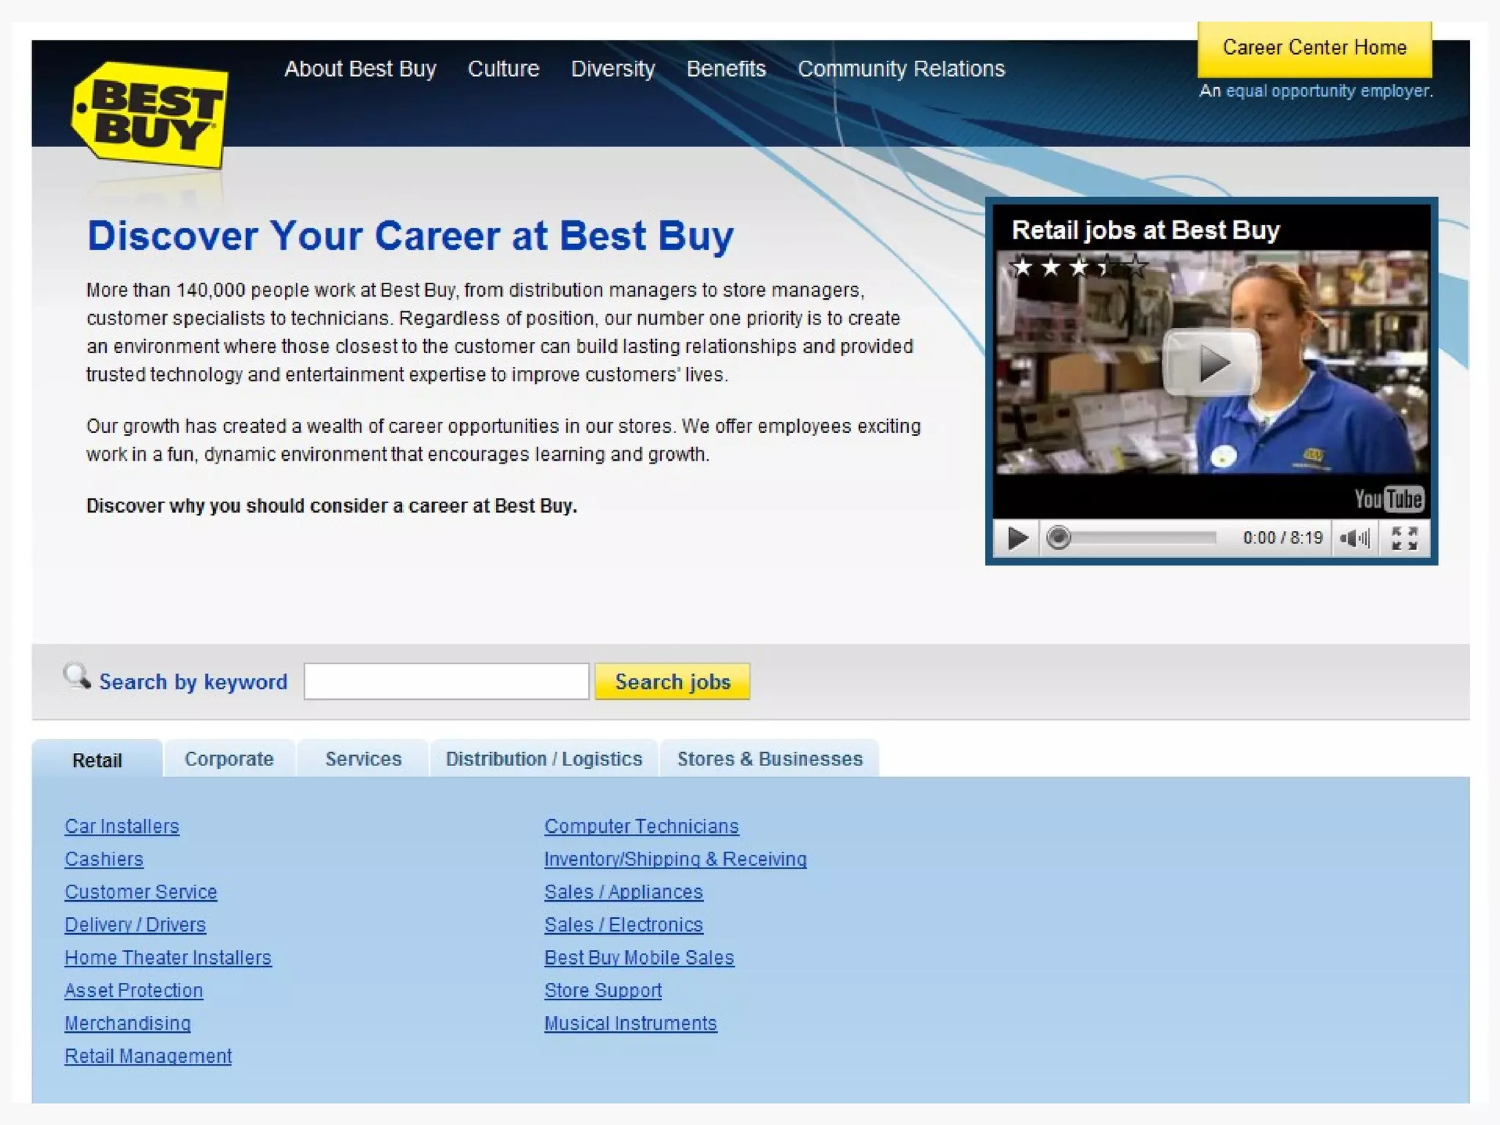Open the Home Theater Installers link
This screenshot has width=1500, height=1125.
click(x=168, y=958)
